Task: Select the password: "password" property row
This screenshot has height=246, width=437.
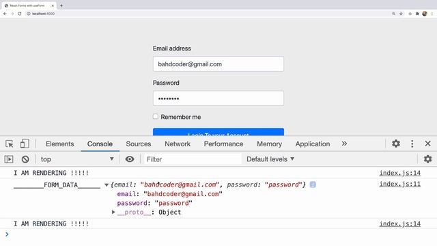Action: pyautogui.click(x=155, y=204)
